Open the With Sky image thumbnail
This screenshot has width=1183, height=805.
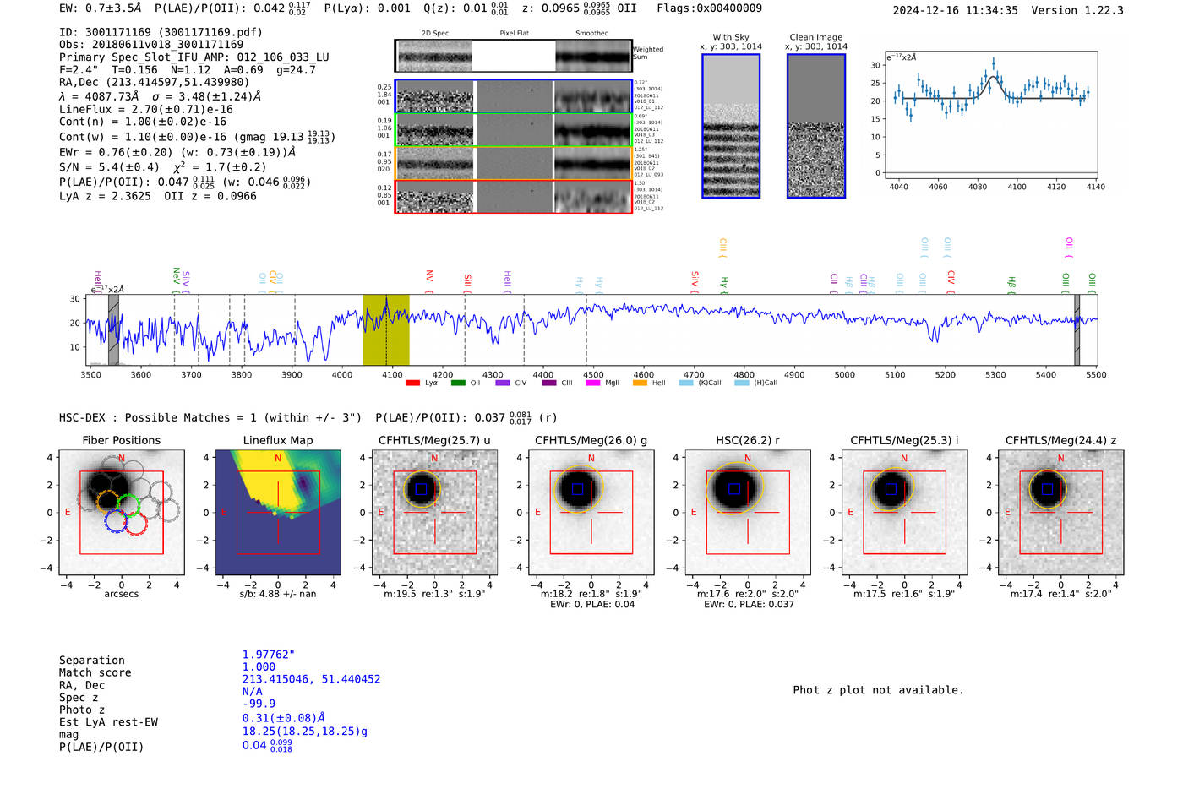(731, 126)
